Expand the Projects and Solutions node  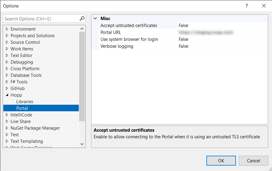tap(7, 35)
